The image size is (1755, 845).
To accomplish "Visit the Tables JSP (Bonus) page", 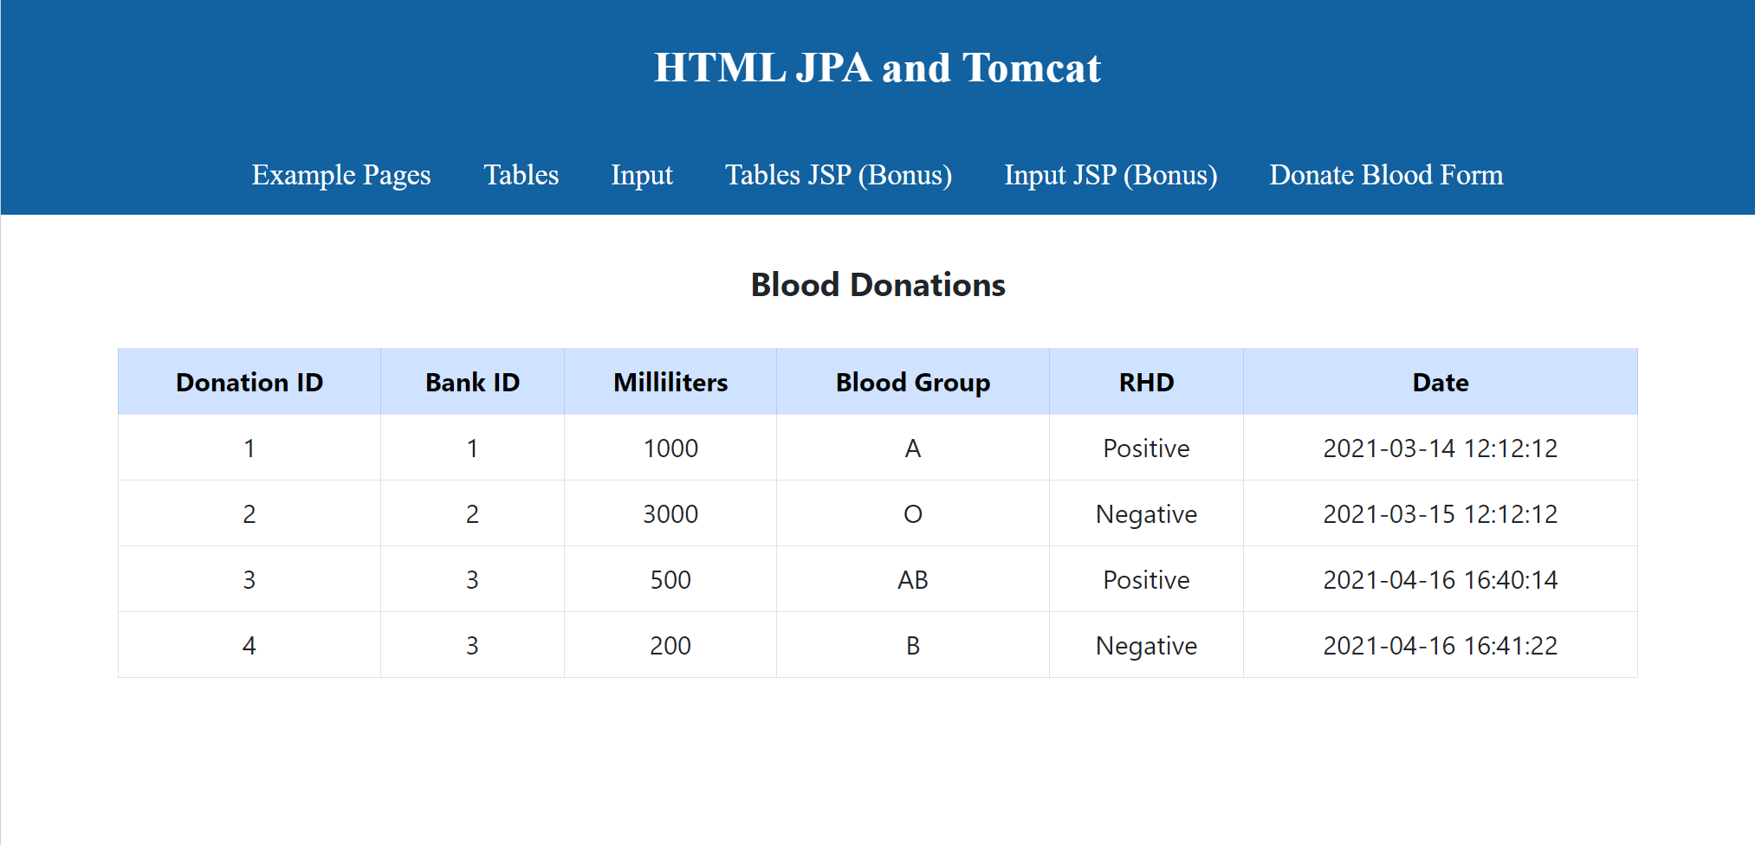I will (838, 175).
